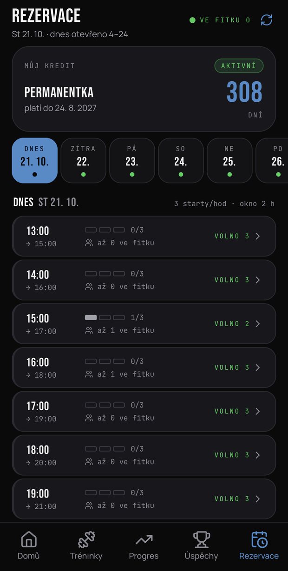The image size is (288, 571).
Task: Choose the PÁ 23. day tab
Action: coord(132,160)
